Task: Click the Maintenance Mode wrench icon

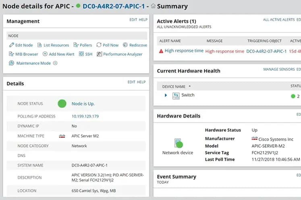Action: pyautogui.click(x=12, y=63)
